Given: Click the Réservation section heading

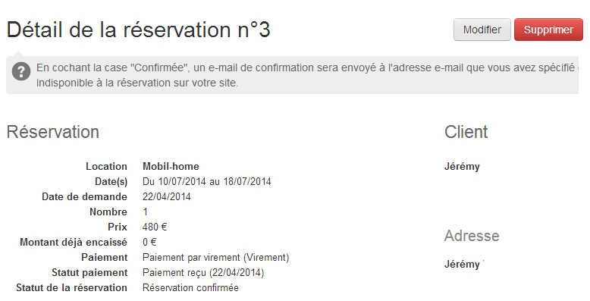Looking at the screenshot, I should [x=53, y=132].
